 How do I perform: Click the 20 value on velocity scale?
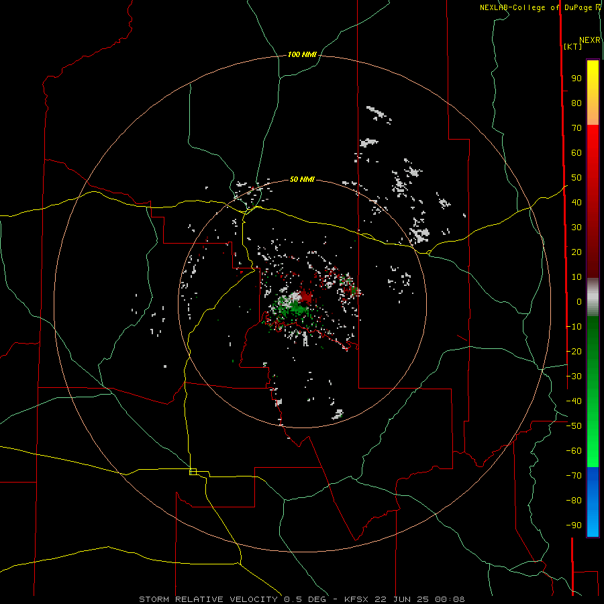(x=576, y=252)
